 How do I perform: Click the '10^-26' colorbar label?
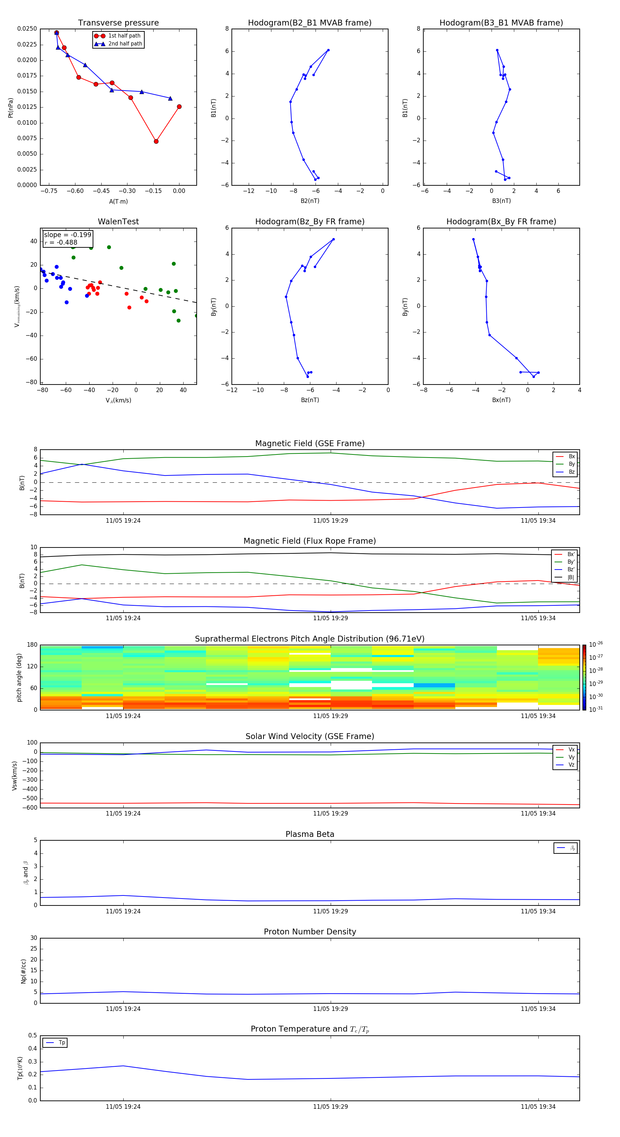coord(596,644)
